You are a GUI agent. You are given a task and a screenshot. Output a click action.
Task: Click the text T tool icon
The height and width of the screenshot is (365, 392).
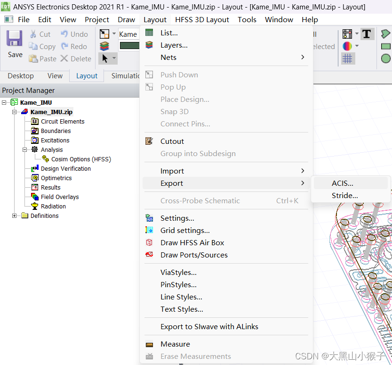[367, 34]
